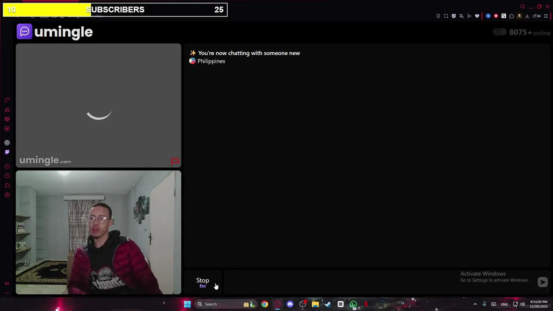Open File Explorer from the taskbar
Screen dimensions: 553x311
click(315, 304)
